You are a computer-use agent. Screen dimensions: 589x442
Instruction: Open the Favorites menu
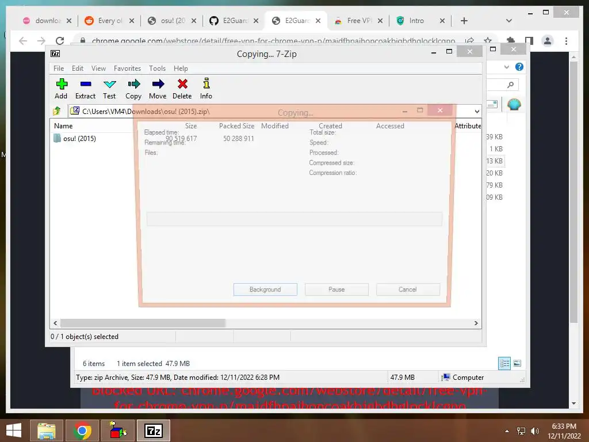[127, 68]
